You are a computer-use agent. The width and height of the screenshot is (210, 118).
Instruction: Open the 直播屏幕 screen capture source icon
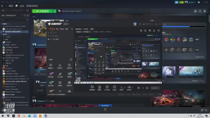coord(92,88)
